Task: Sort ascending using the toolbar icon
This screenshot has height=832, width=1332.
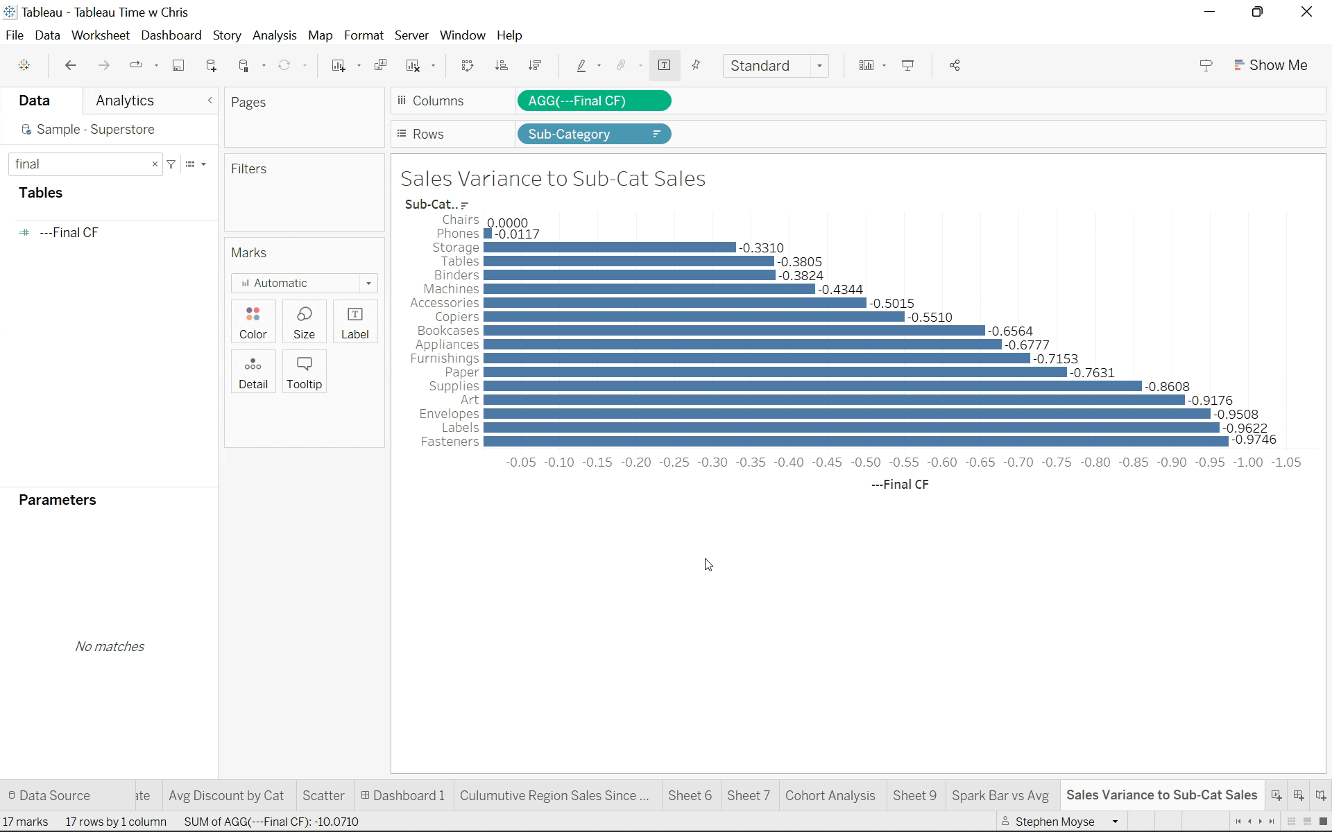Action: click(x=501, y=65)
